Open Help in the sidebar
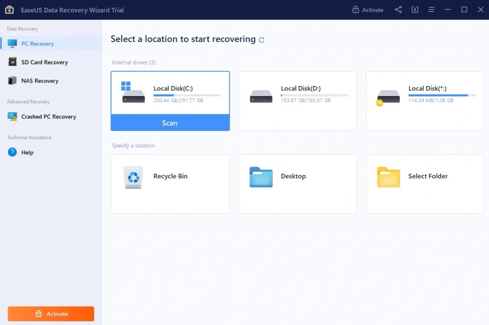Screen dimensions: 489x325 click(x=51, y=152)
